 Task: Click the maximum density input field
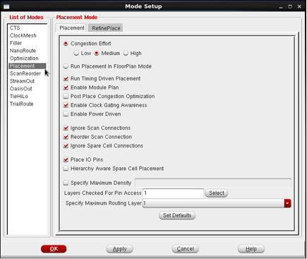click(213, 183)
